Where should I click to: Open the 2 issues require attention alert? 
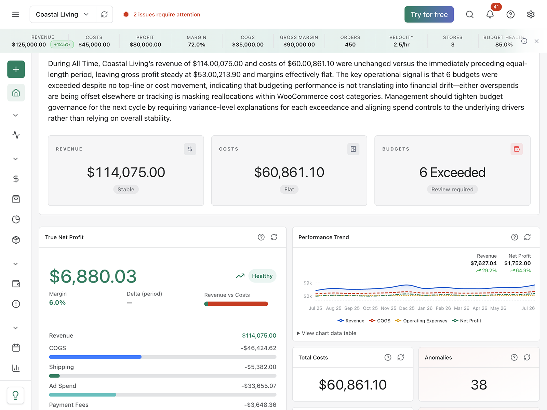pos(162,14)
